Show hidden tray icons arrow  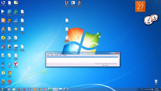[144, 89]
